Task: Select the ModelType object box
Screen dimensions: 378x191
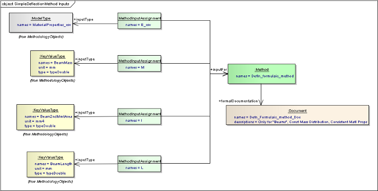Action: [x=41, y=23]
